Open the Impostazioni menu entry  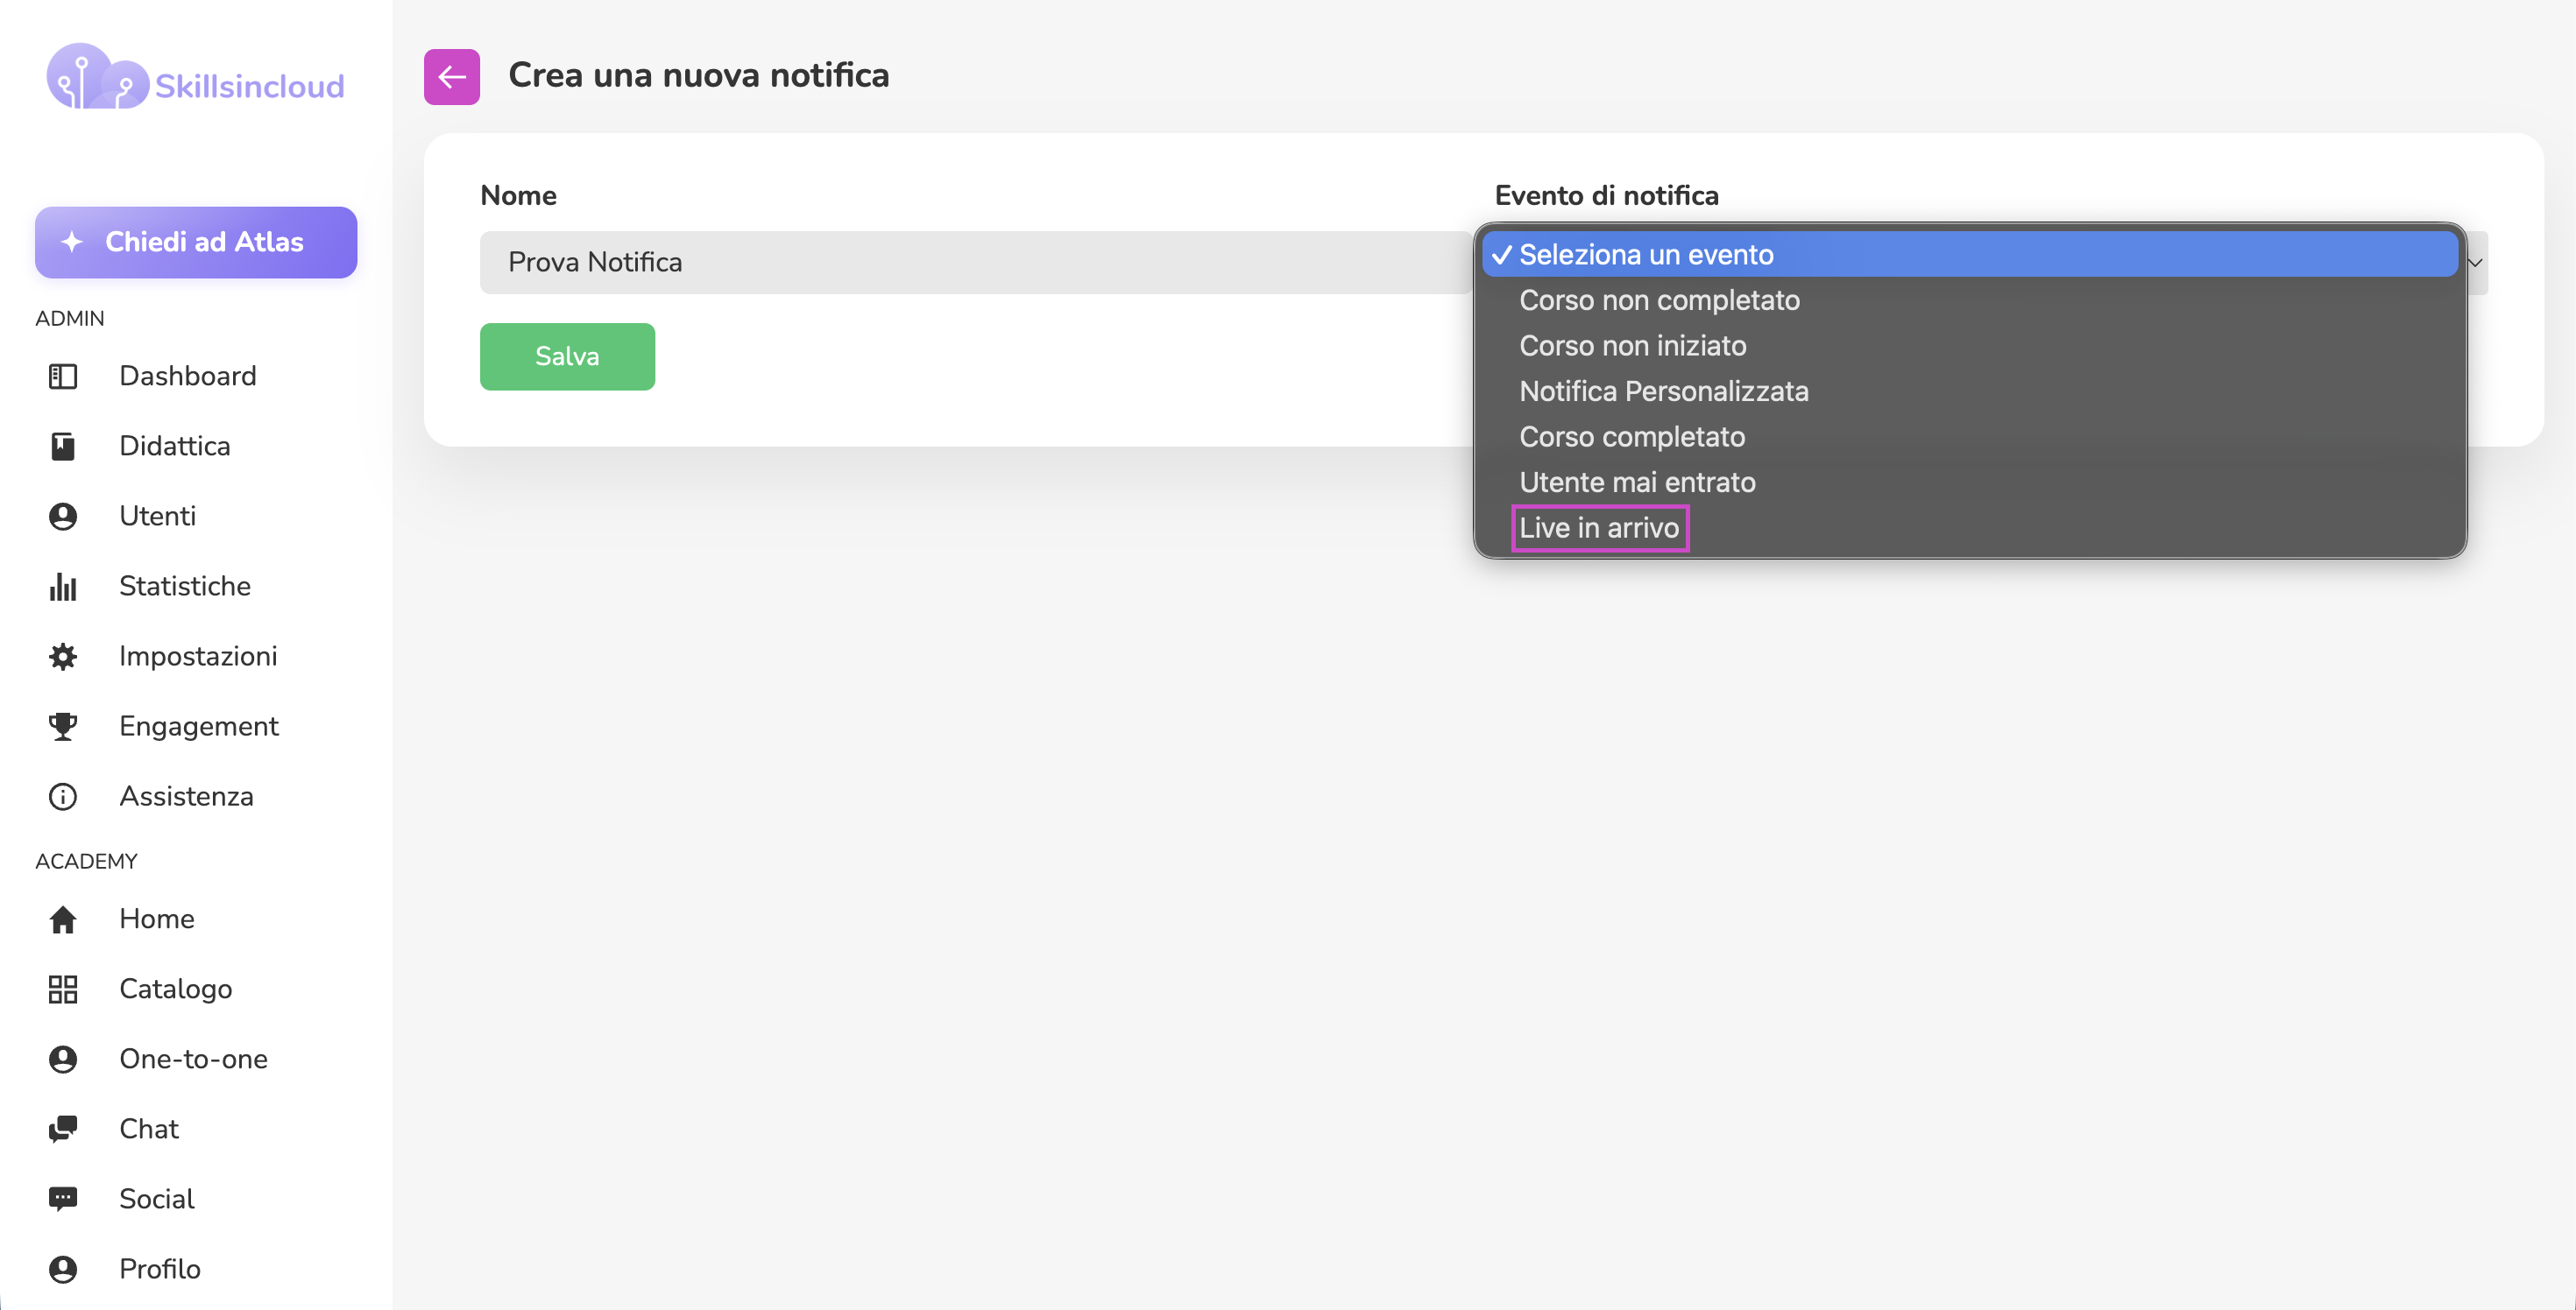click(x=196, y=656)
